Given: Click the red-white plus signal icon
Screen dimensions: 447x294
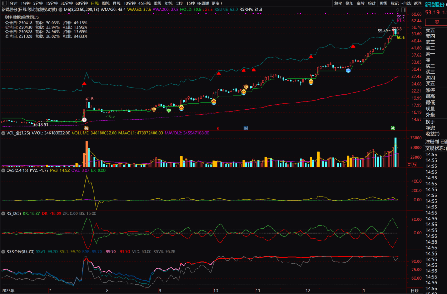Looking at the screenshot, I should [x=84, y=120].
